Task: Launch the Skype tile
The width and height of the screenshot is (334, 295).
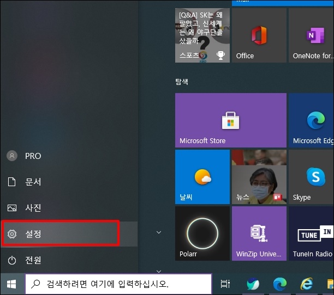Action: (x=311, y=177)
